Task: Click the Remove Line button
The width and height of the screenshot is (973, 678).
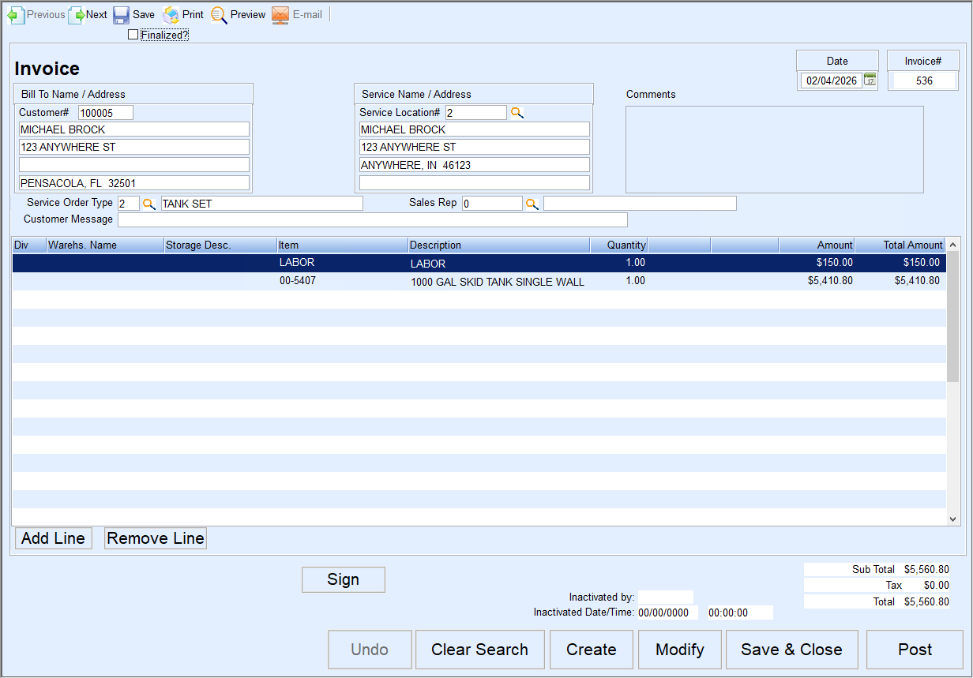Action: coord(156,538)
